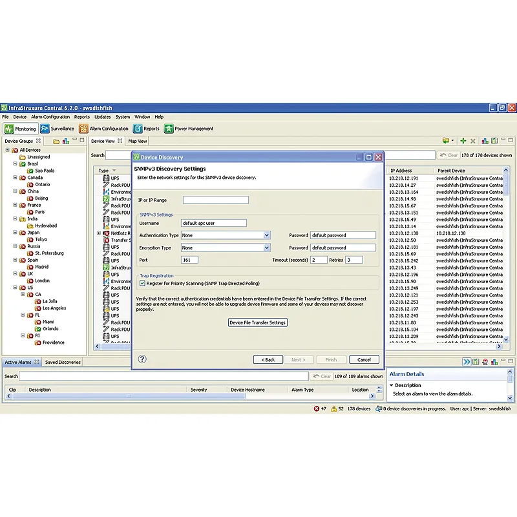Close the Device Groups tab with X
The width and height of the screenshot is (517, 517).
(x=39, y=141)
